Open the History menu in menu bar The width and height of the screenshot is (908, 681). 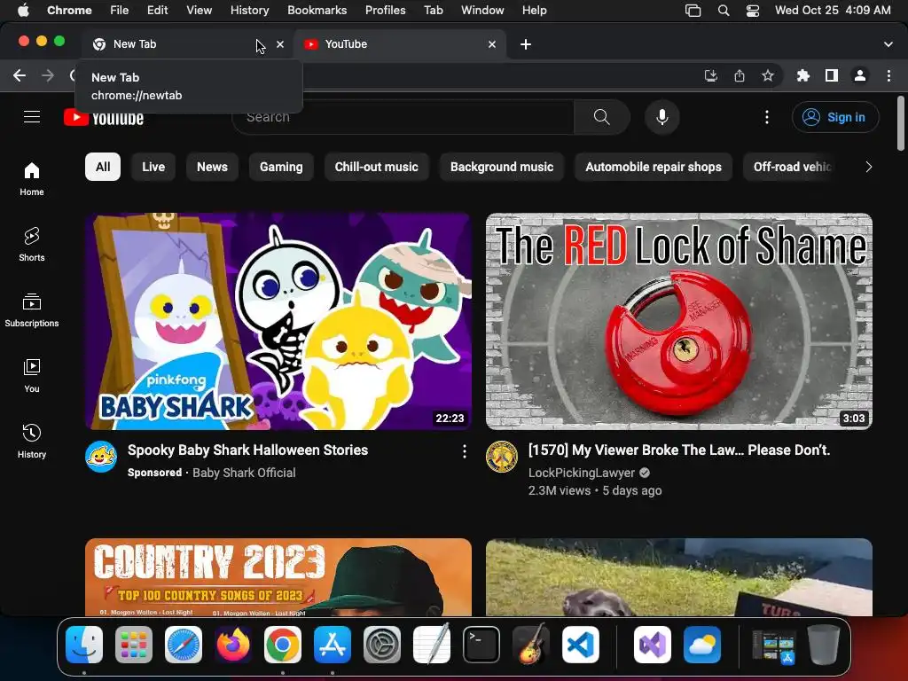point(249,10)
